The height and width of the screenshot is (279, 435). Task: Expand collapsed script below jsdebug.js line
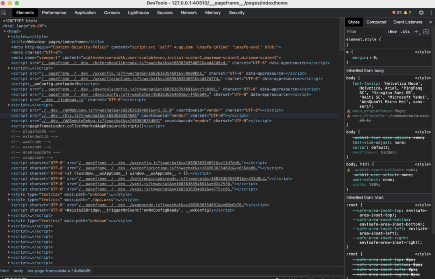[x=9, y=105]
